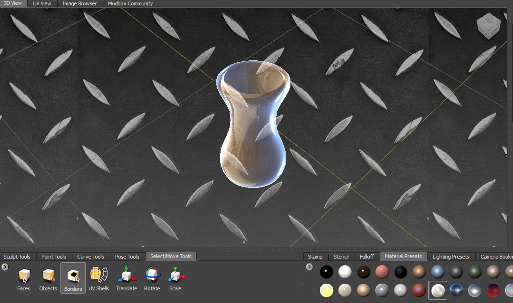Open the UV View tab
Screen dimensions: 513x303
[42, 4]
